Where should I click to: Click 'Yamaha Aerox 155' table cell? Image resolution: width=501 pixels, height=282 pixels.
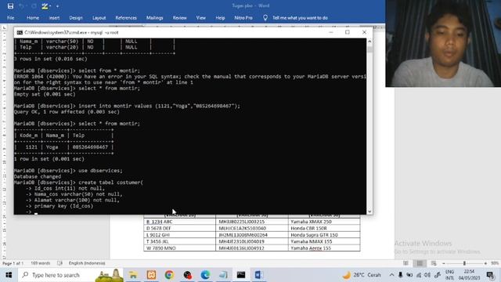pyautogui.click(x=324, y=248)
